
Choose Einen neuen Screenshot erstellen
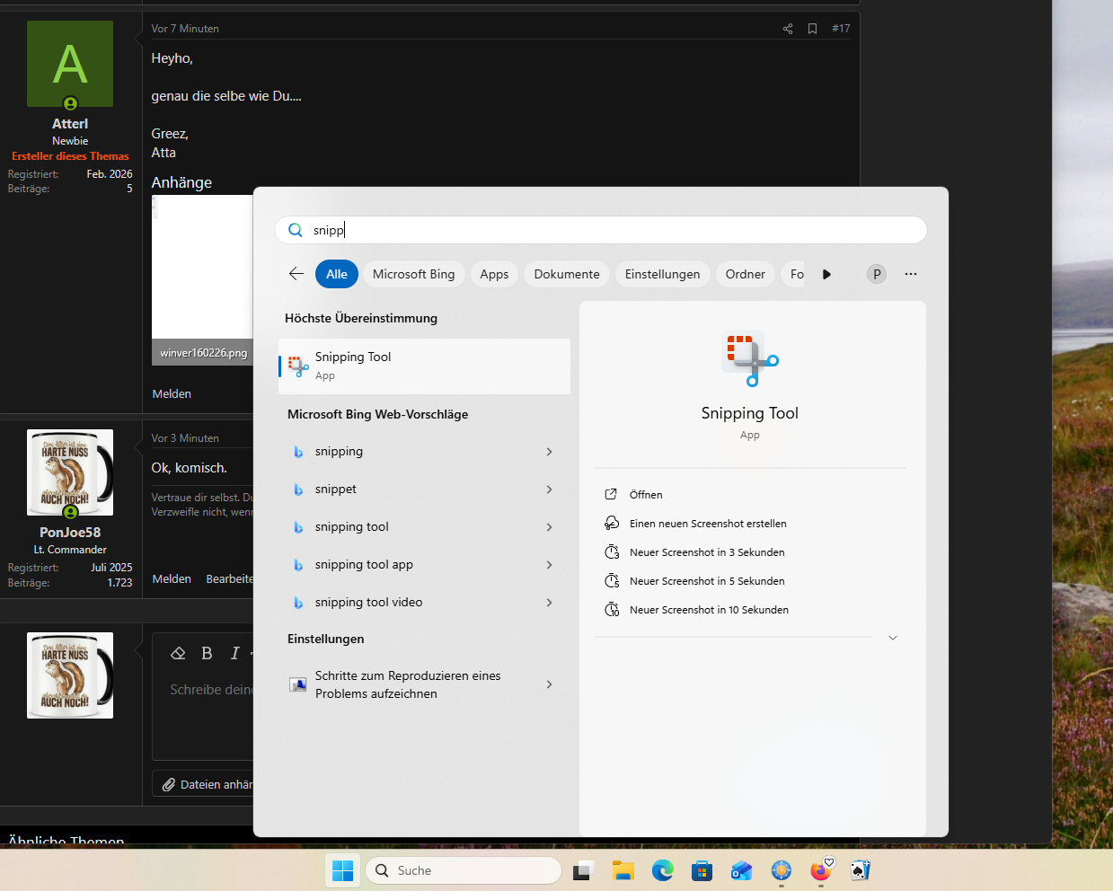click(x=708, y=524)
